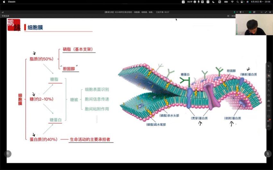Viewport: 273px width, 170px height.
Task: Click the (磷脂)亲水头部 label
Action: tap(169, 115)
